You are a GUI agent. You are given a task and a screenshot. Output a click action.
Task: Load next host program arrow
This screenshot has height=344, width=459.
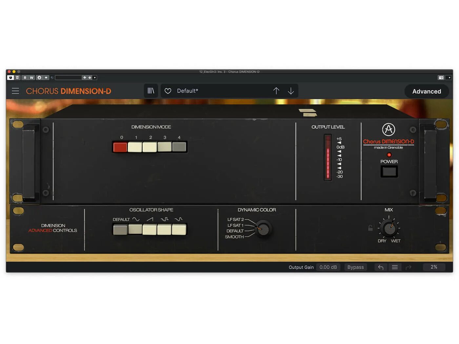(x=90, y=78)
